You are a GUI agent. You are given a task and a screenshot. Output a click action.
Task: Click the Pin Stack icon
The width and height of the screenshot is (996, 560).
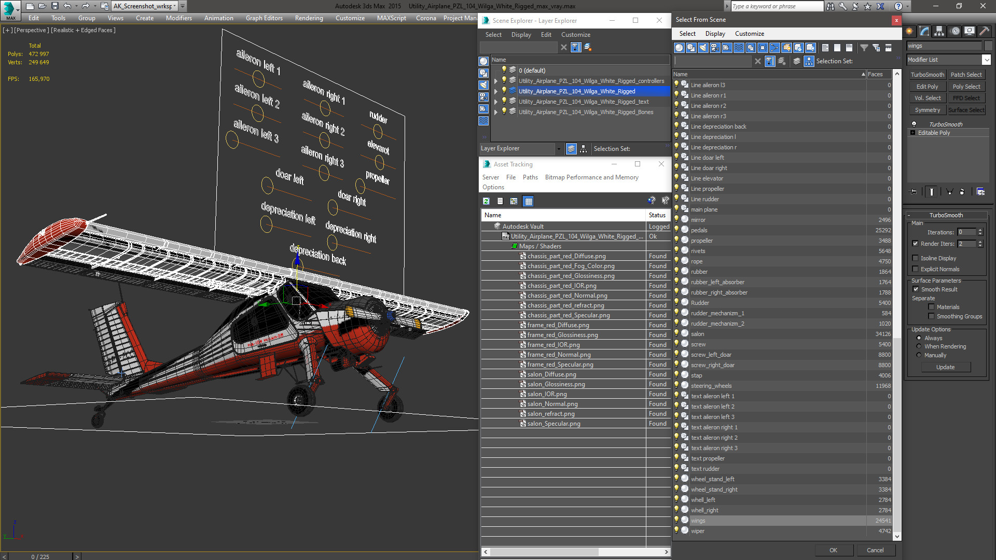914,192
